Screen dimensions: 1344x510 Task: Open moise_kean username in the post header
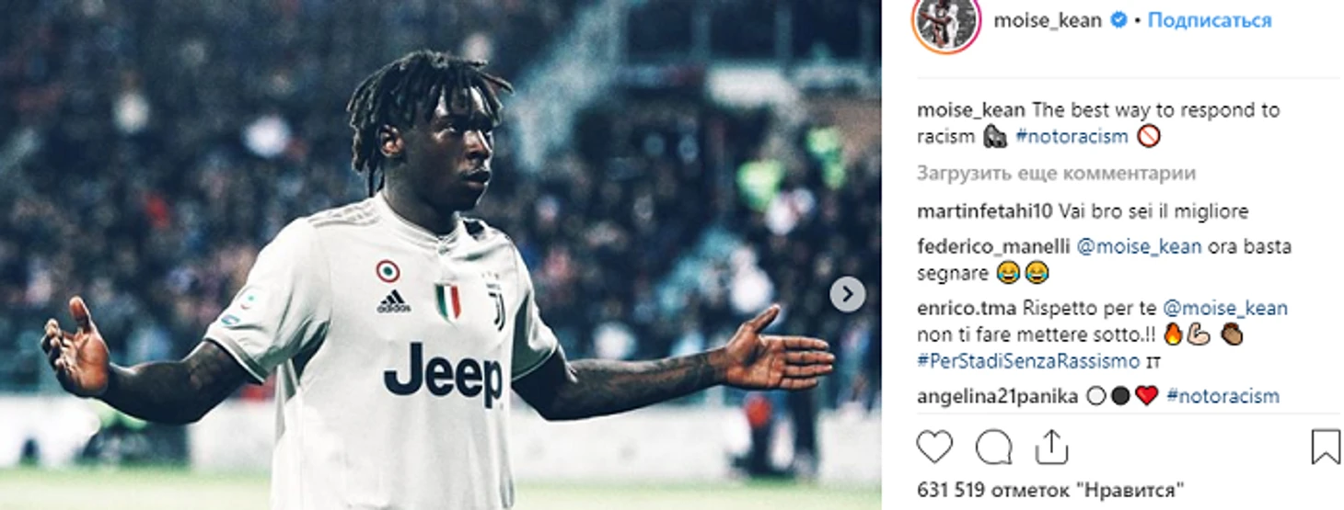coord(1048,20)
